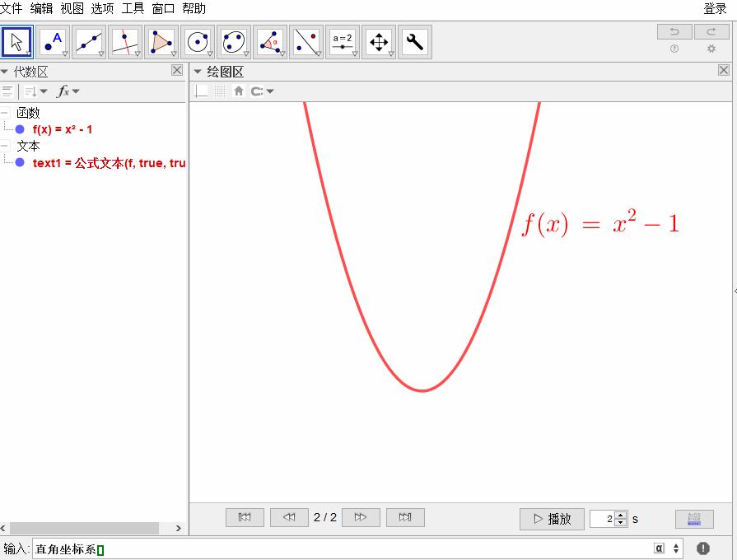Open the 文件 menu

pos(12,8)
